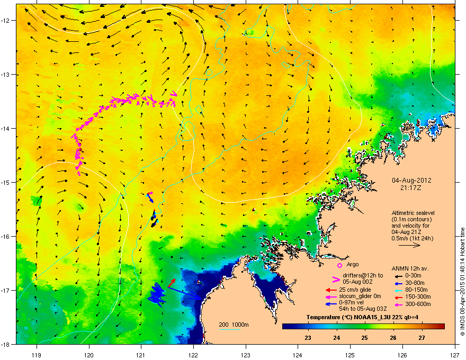Viewport: 466px width, 360px height.
Task: Select the time text 21:17Z
Action: (411, 188)
